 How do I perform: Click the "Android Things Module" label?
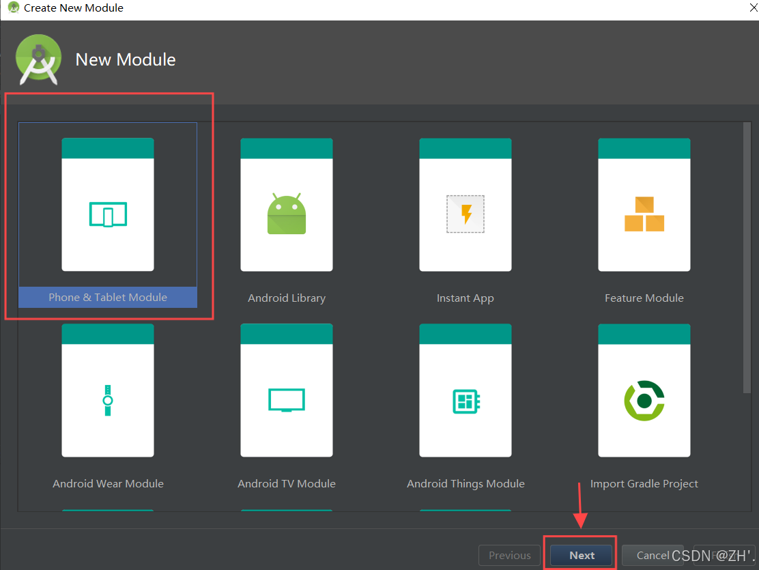pos(466,484)
